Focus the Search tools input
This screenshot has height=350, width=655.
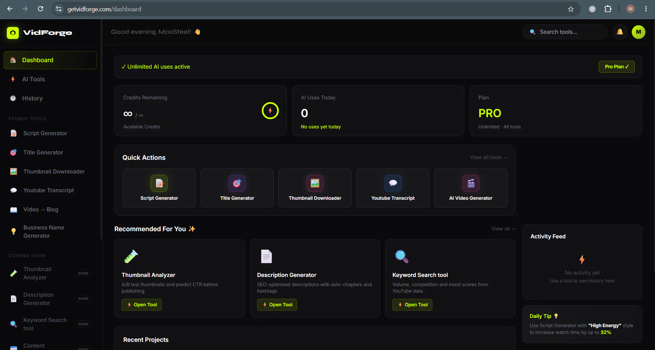(565, 32)
